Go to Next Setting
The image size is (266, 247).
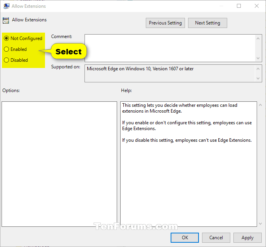[x=207, y=23]
